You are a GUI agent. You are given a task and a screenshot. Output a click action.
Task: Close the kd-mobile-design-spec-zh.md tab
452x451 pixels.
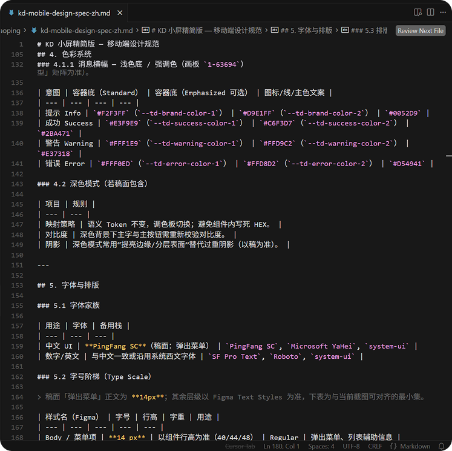pos(120,13)
